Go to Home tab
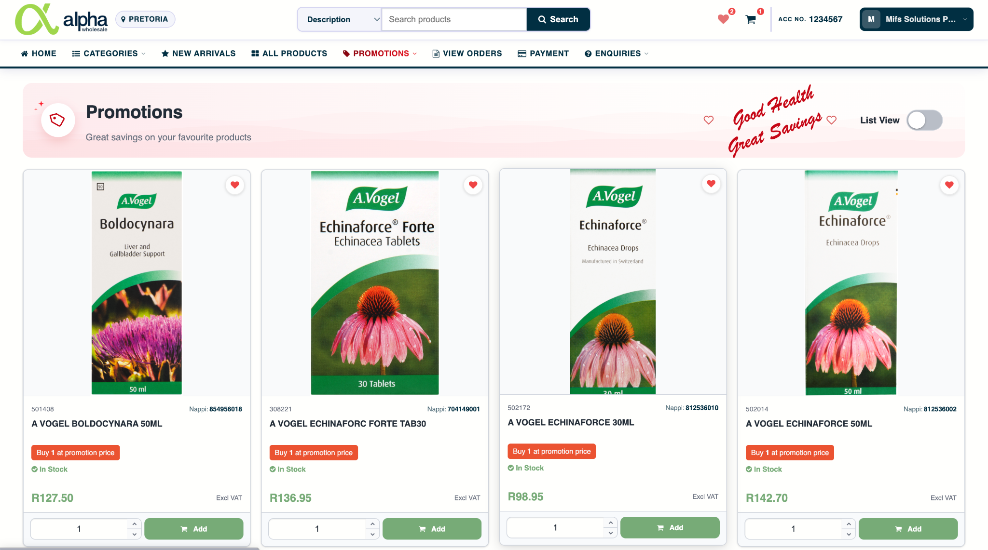The image size is (988, 550). pos(39,54)
